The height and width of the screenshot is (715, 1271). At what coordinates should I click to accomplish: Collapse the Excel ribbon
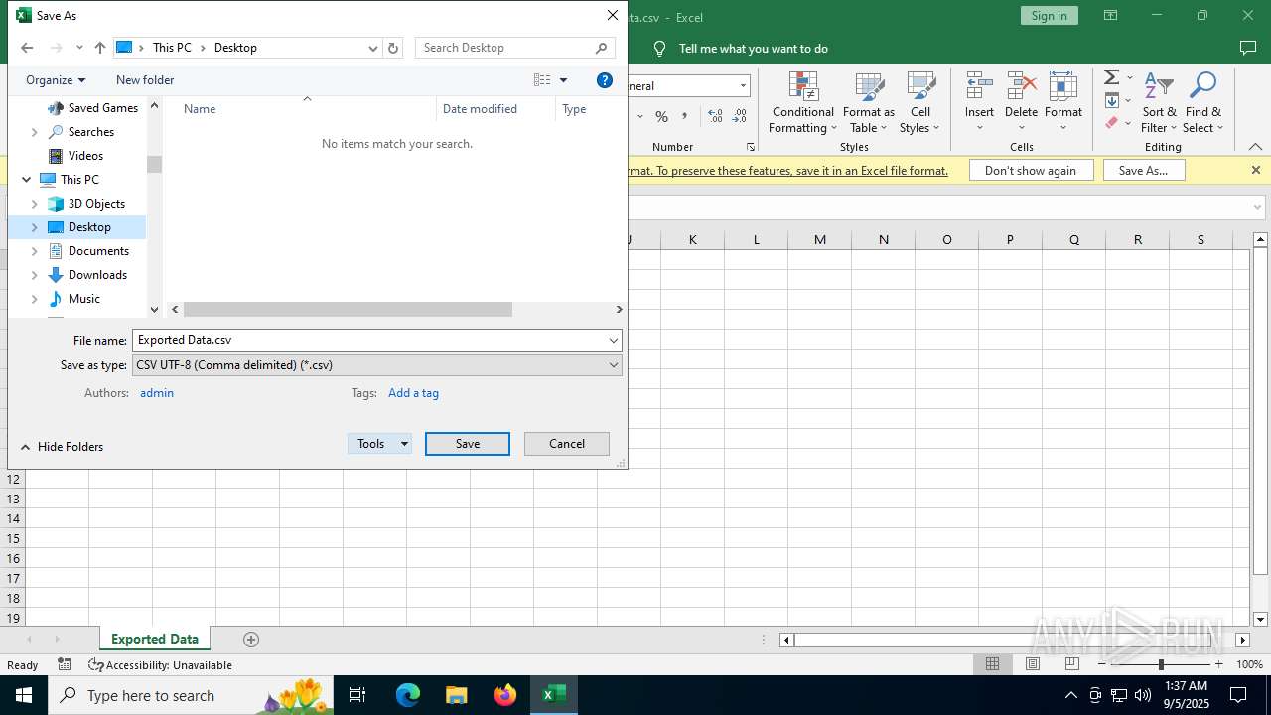pos(1255,147)
